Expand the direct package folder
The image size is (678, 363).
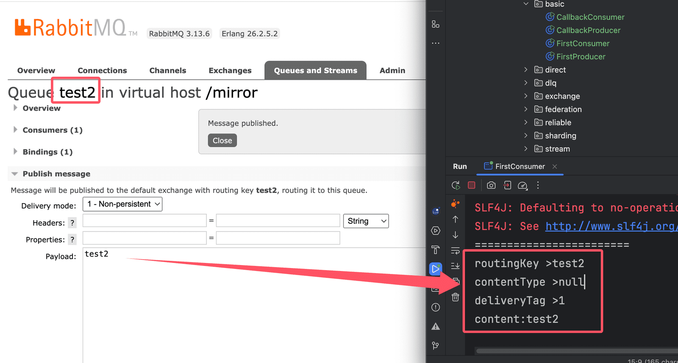[526, 70]
